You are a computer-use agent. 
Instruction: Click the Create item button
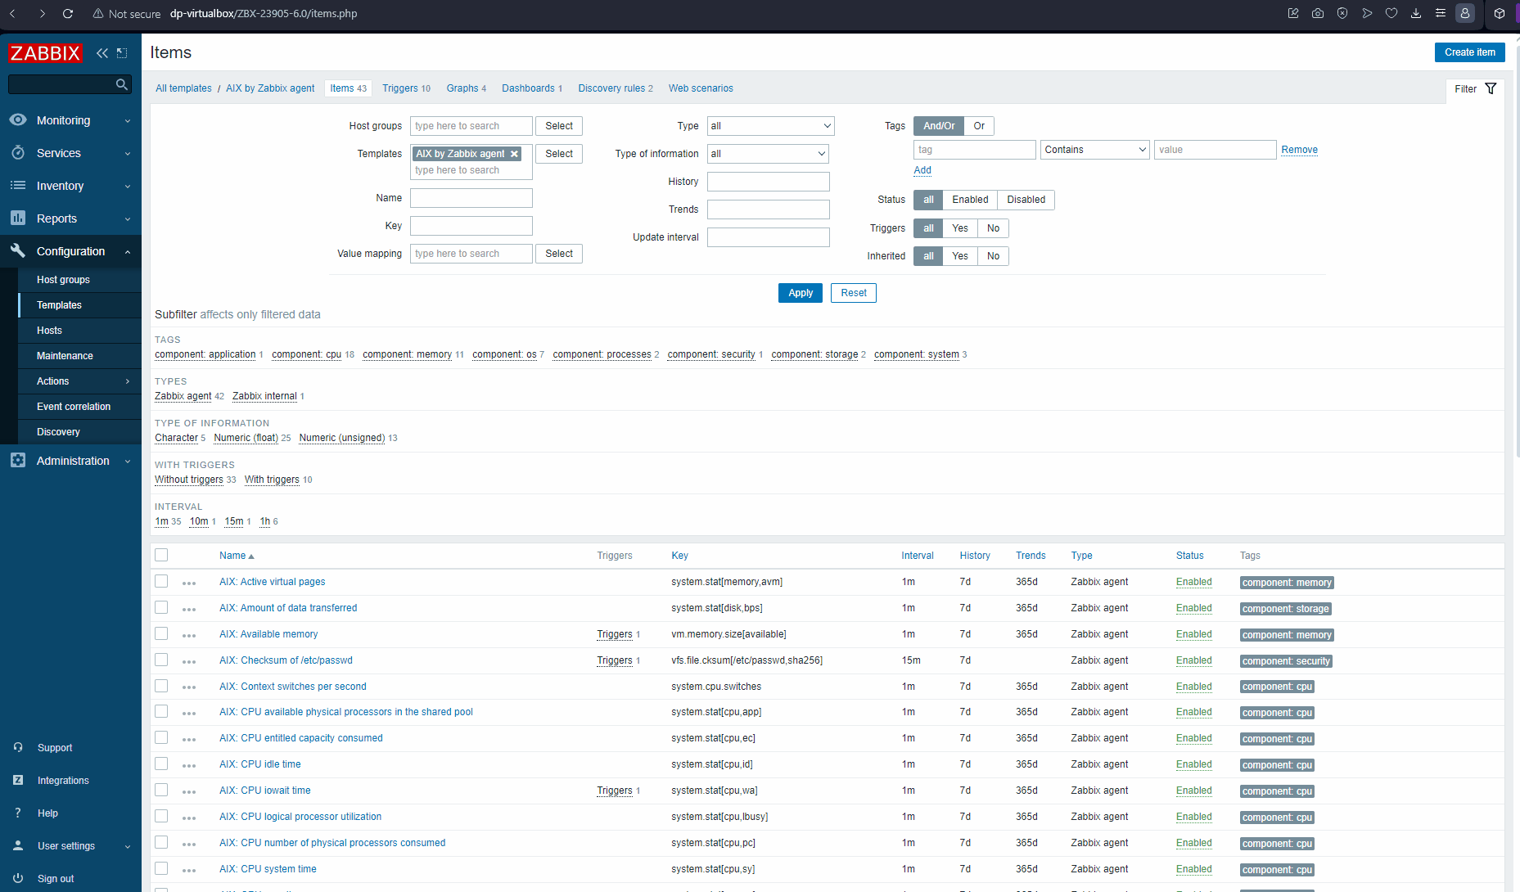pos(1469,52)
